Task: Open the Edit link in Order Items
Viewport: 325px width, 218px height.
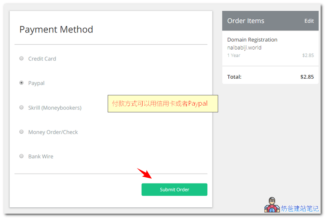Action: click(309, 21)
